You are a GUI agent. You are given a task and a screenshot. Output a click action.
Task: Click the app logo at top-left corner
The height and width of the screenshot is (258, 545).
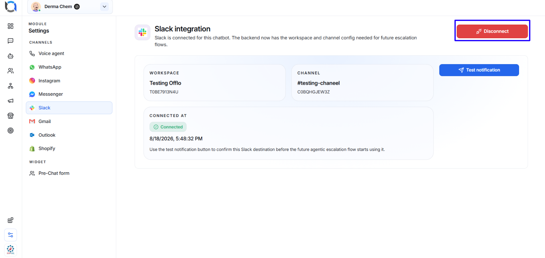click(x=11, y=6)
